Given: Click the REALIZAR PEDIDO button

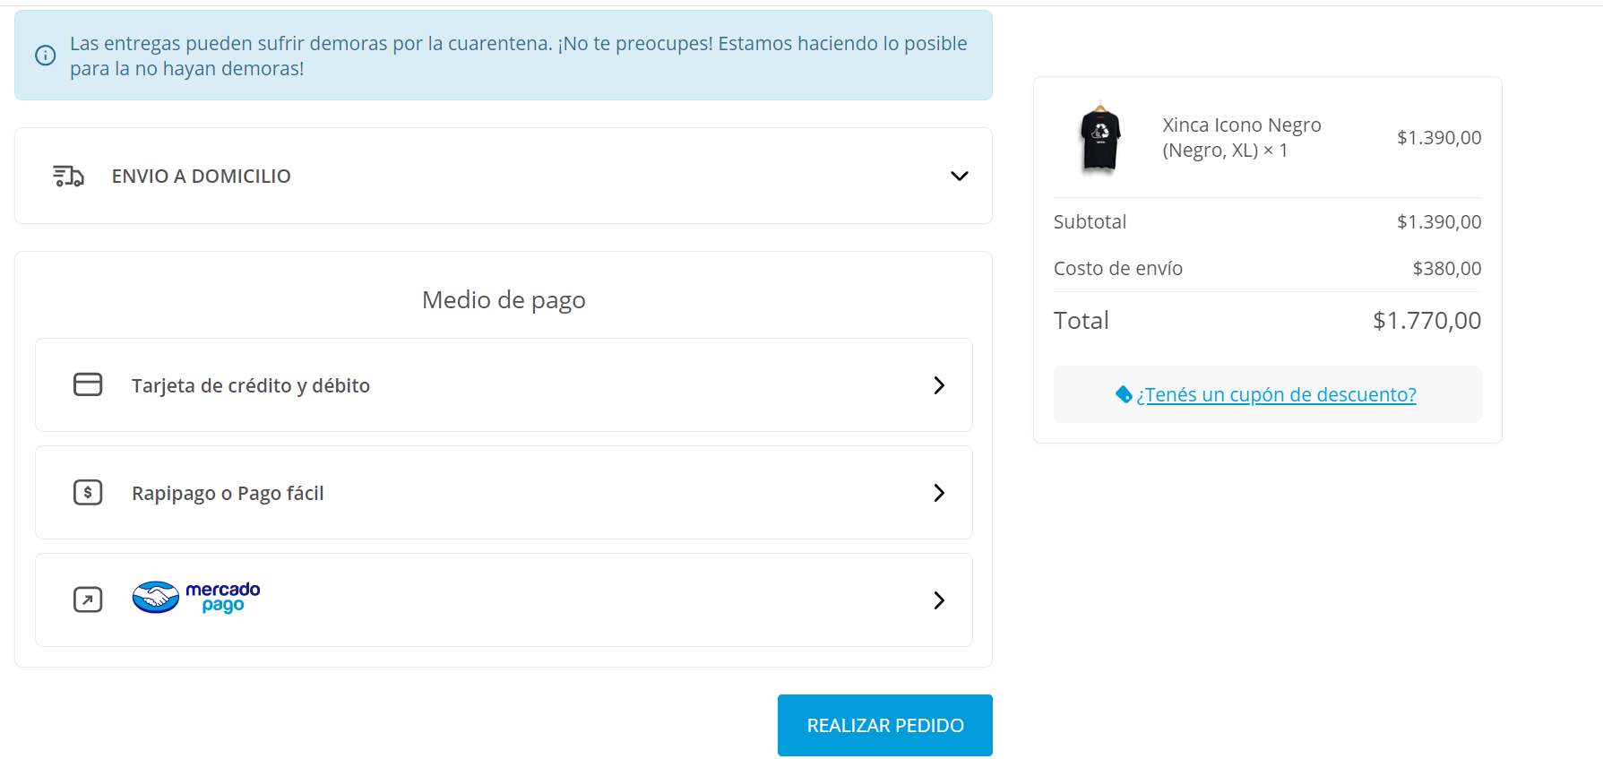Looking at the screenshot, I should 885,725.
